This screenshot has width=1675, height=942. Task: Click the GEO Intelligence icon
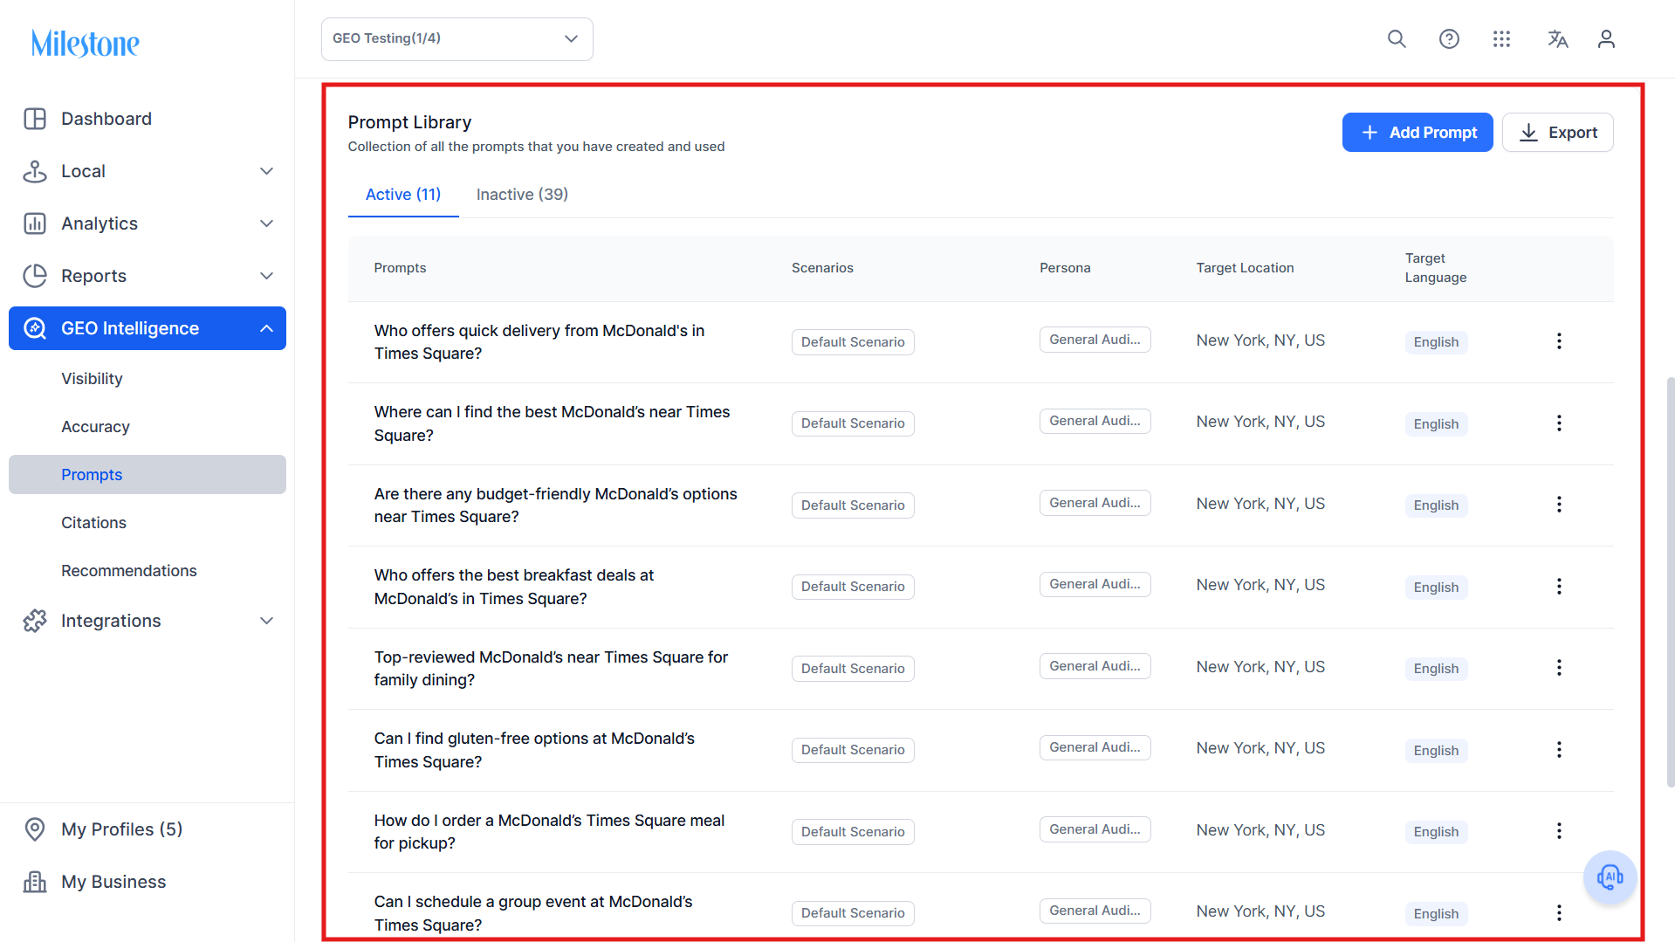tap(35, 328)
